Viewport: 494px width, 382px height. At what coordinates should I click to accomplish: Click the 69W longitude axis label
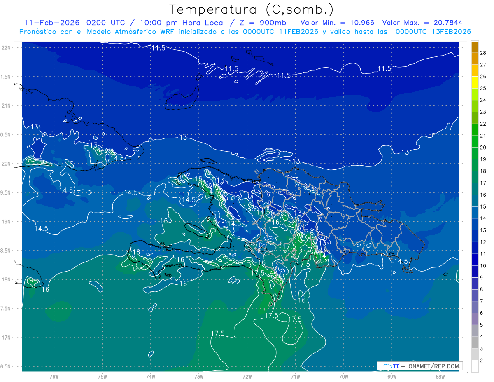point(392,376)
